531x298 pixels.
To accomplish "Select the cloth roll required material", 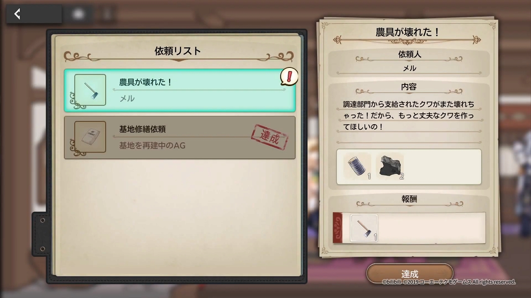I will click(357, 166).
